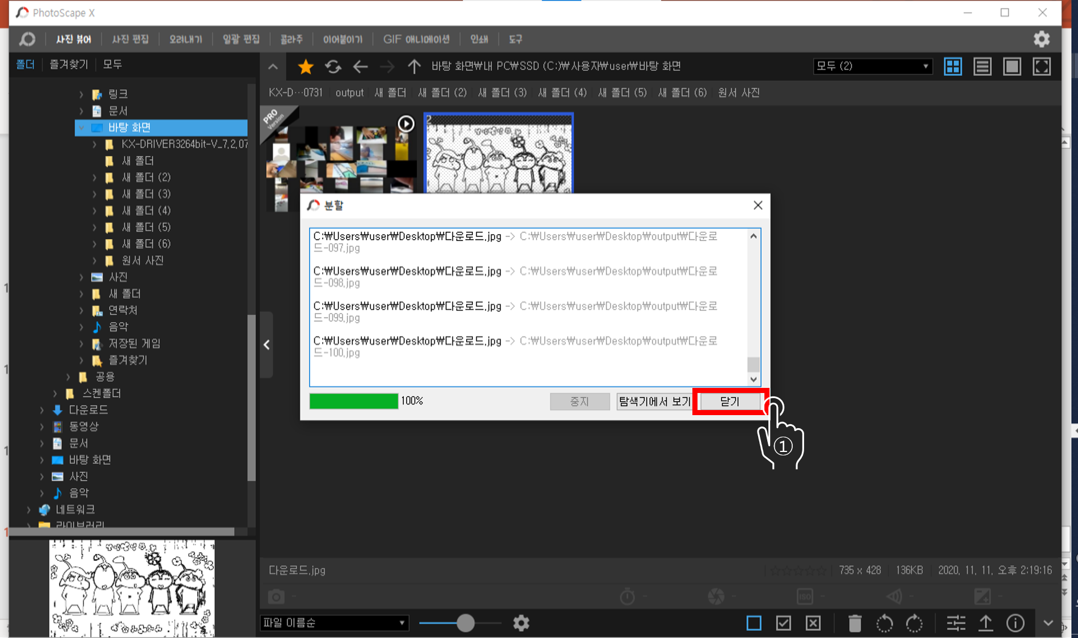Collapse path bar with up caret

coord(273,66)
